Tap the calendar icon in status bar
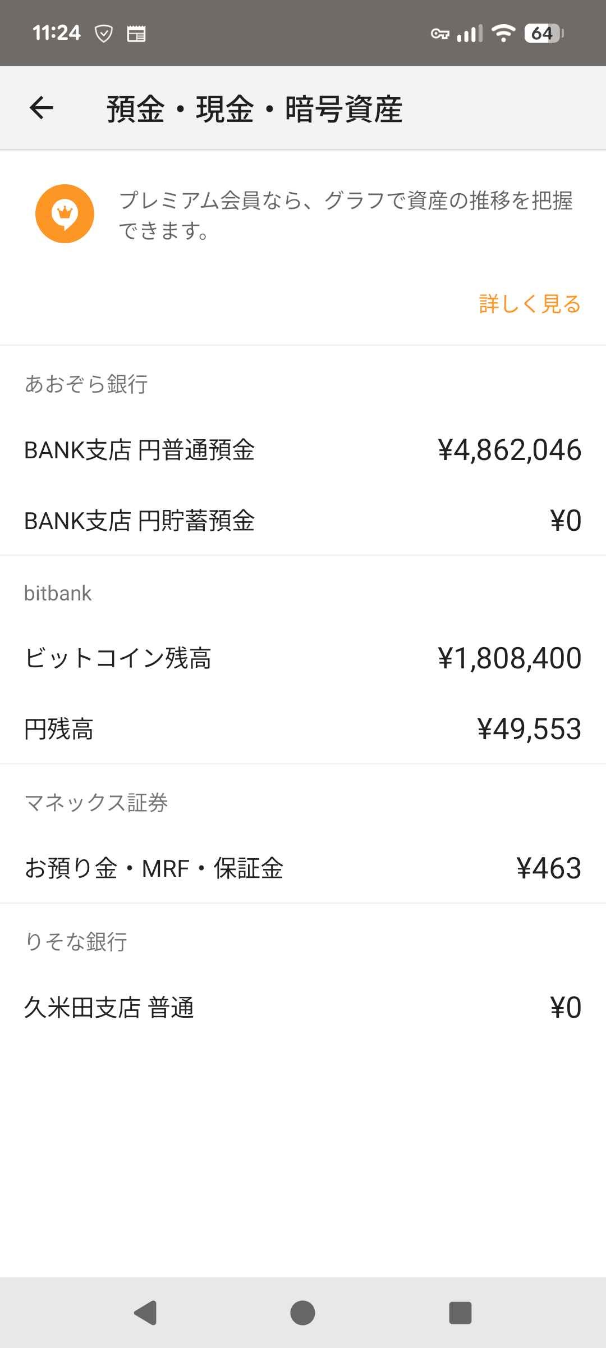The image size is (606, 1348). 136,34
